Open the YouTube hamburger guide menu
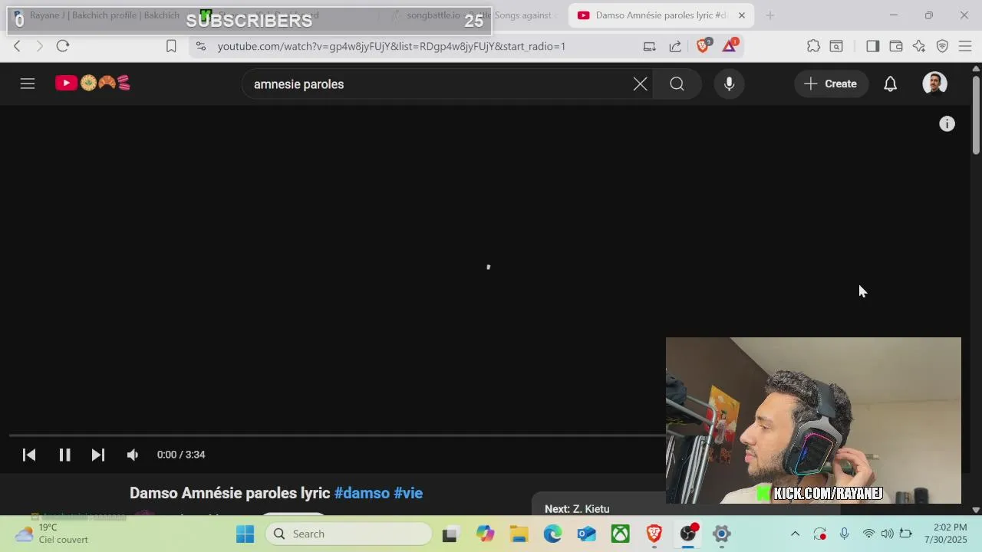 point(28,84)
